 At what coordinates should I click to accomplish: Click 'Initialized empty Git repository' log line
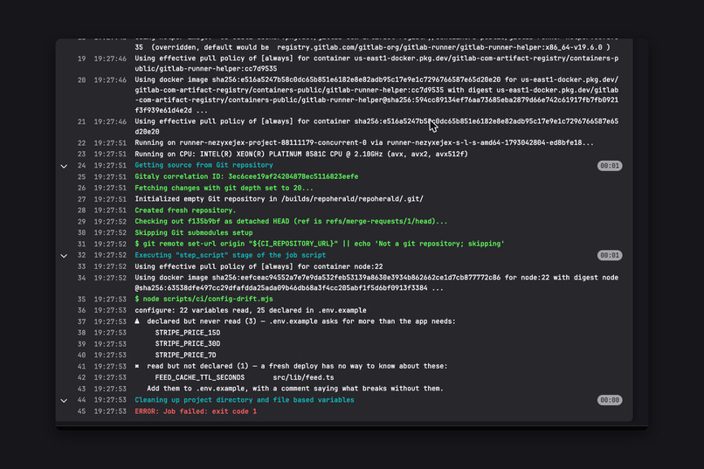pyautogui.click(x=279, y=199)
